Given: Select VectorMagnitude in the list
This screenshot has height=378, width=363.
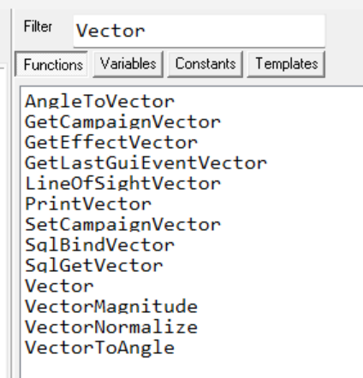Looking at the screenshot, I should point(111,306).
